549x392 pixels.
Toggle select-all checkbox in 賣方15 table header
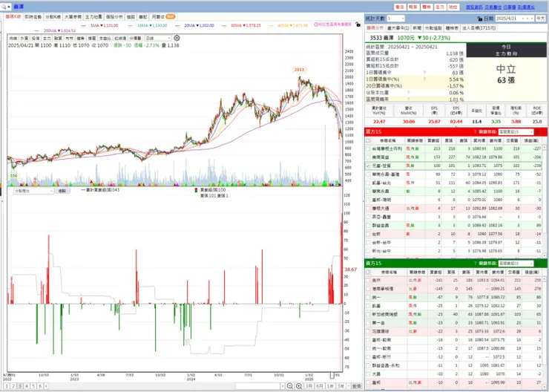tap(368, 272)
